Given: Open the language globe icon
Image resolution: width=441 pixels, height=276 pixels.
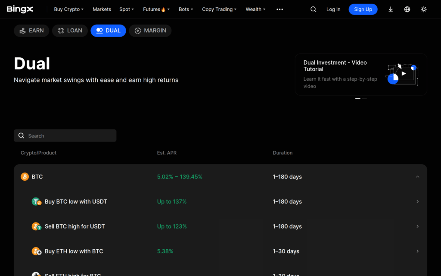Looking at the screenshot, I should [407, 9].
